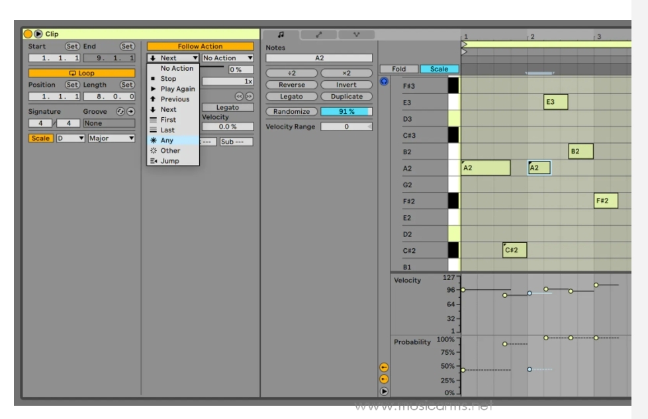Open the Note Expression tab icon
Image resolution: width=648 pixels, height=419 pixels.
[x=356, y=34]
